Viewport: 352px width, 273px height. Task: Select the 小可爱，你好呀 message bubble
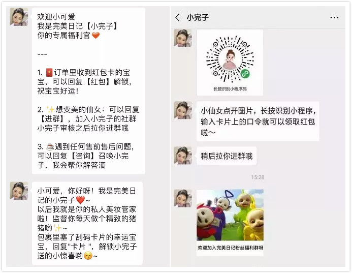coord(87,223)
